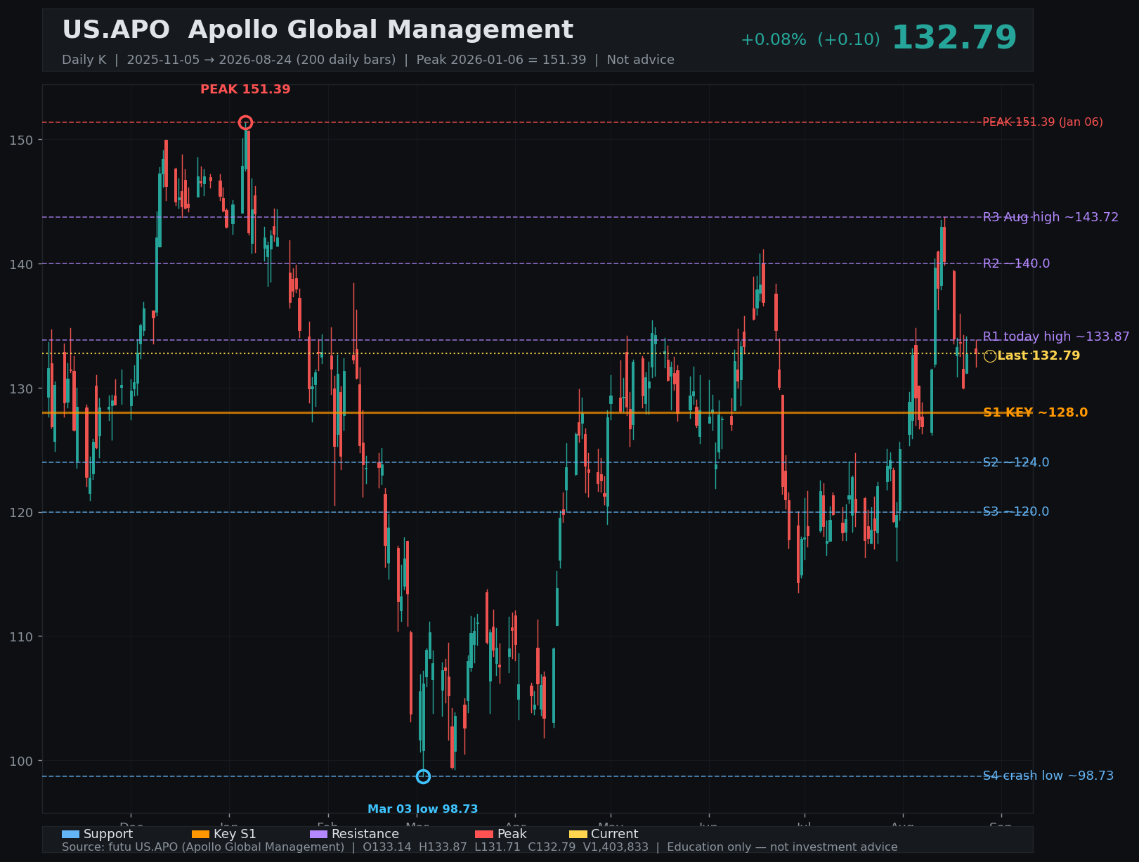Click the 'Current' legend text
This screenshot has height=862, width=1139.
pyautogui.click(x=615, y=834)
